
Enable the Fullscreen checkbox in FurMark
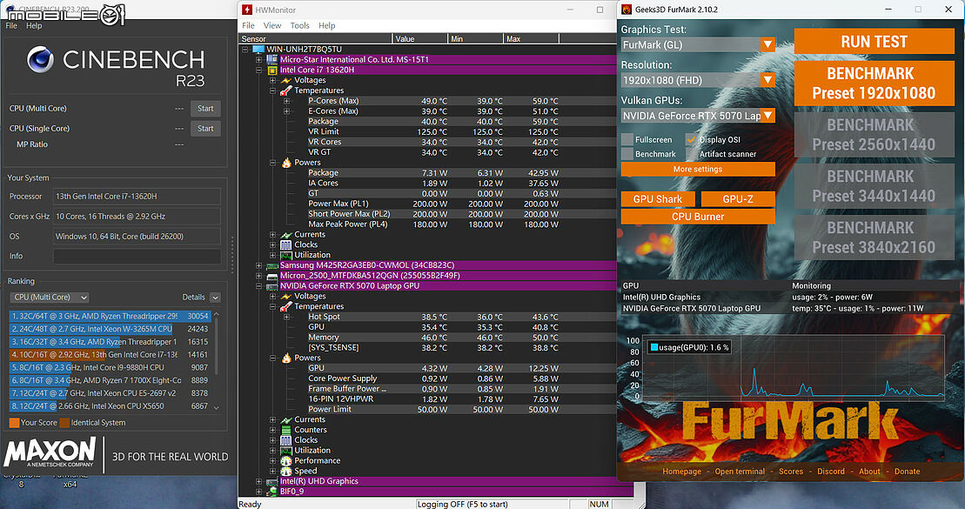point(627,140)
